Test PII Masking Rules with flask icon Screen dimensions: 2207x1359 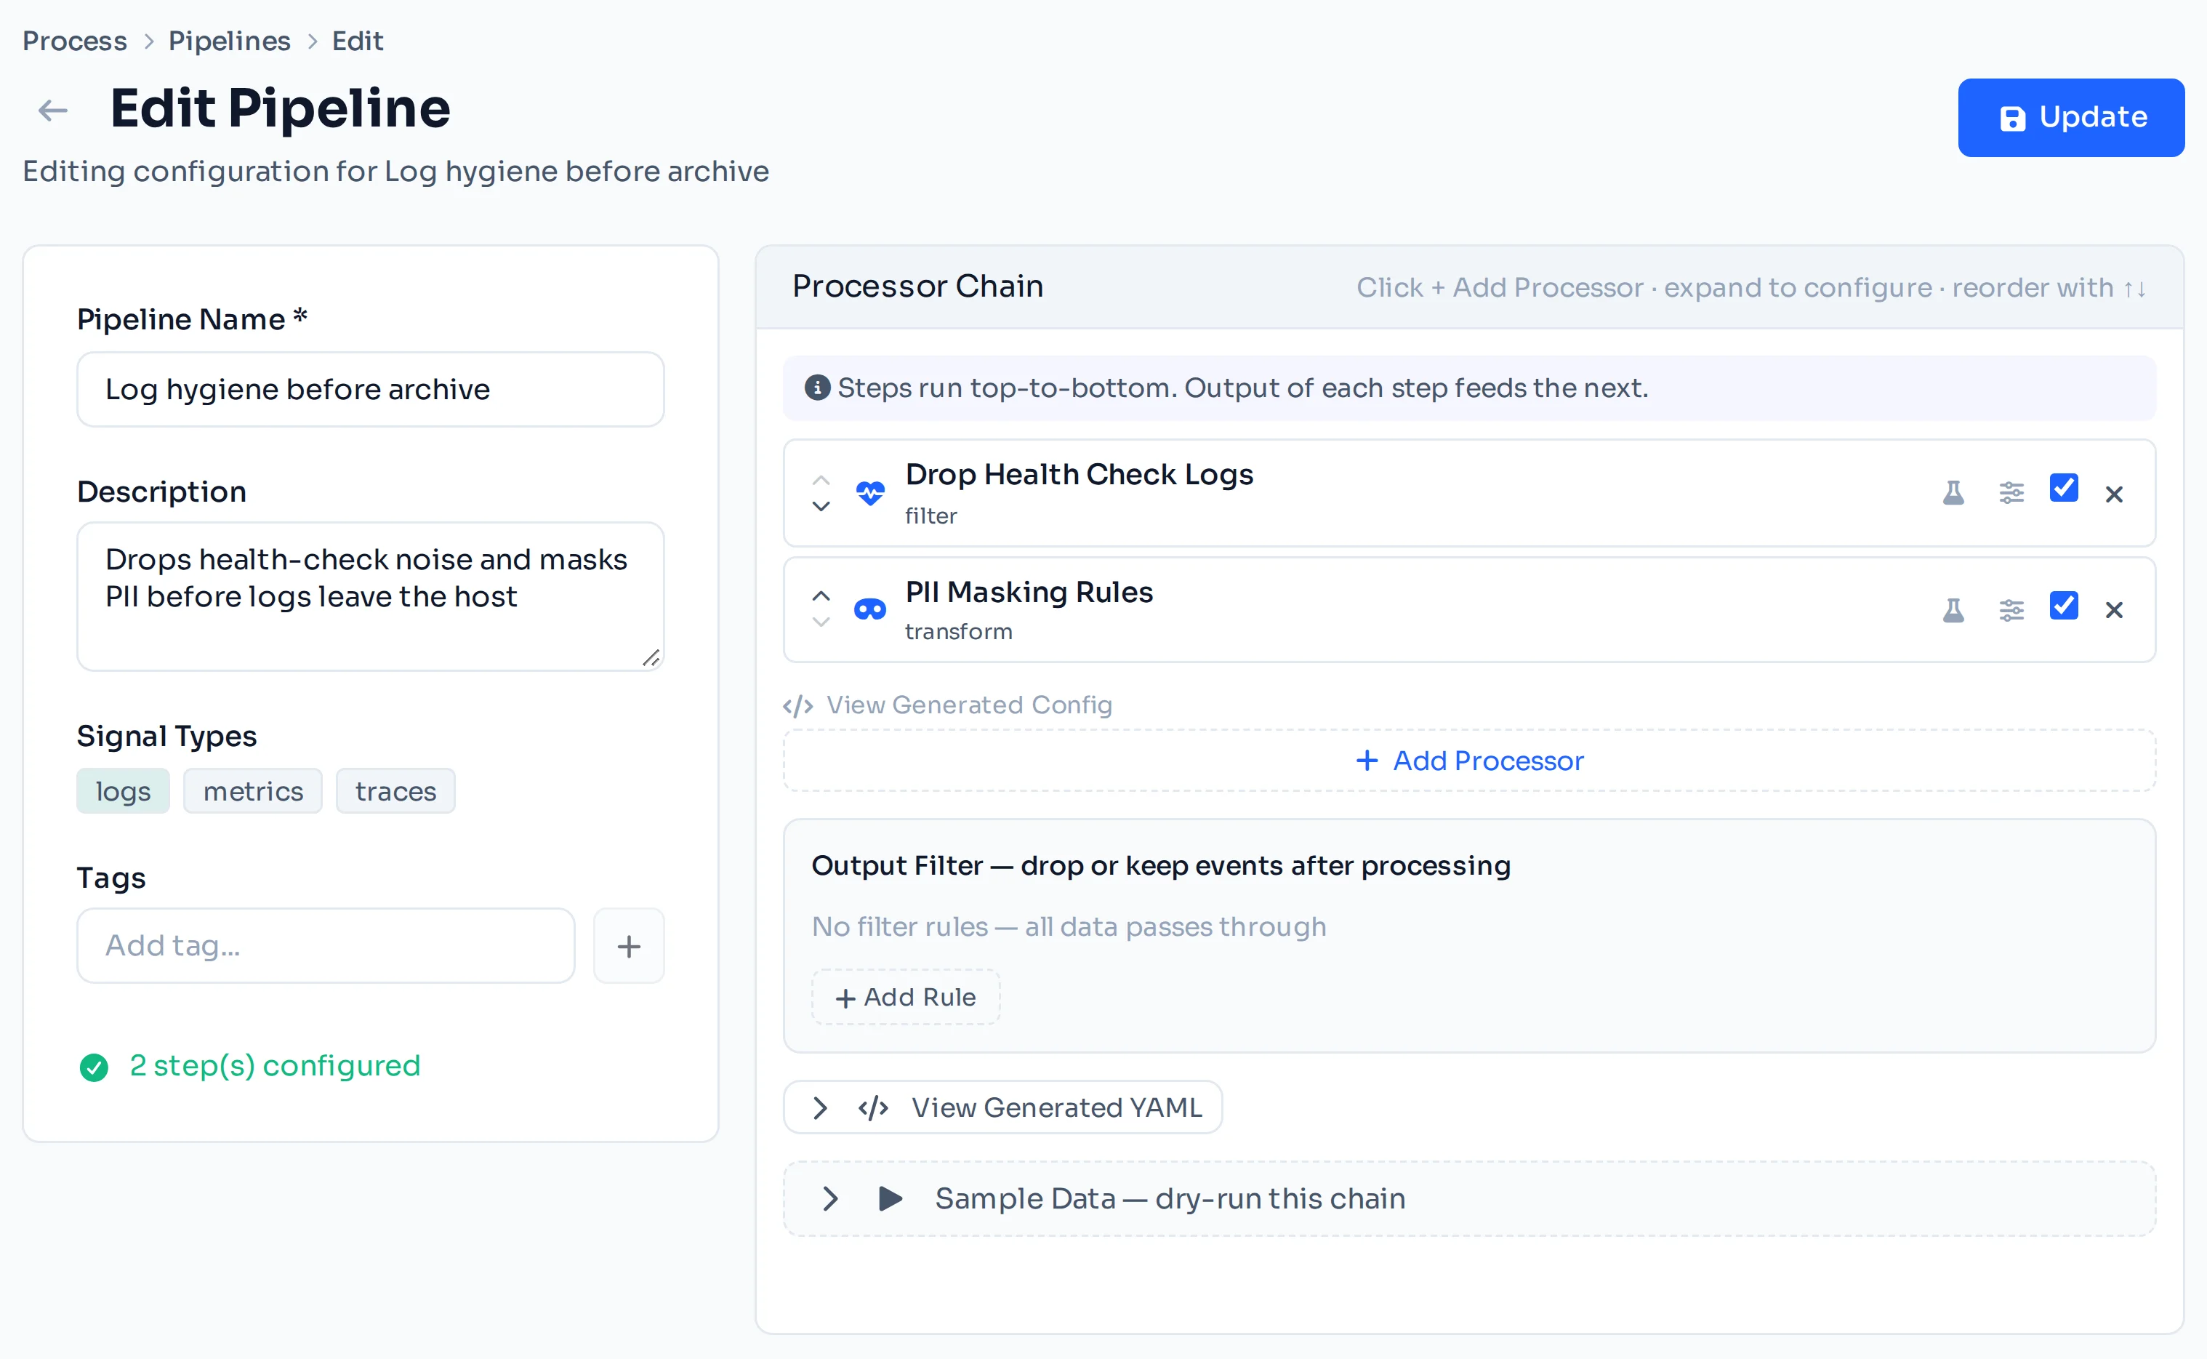click(x=1953, y=610)
